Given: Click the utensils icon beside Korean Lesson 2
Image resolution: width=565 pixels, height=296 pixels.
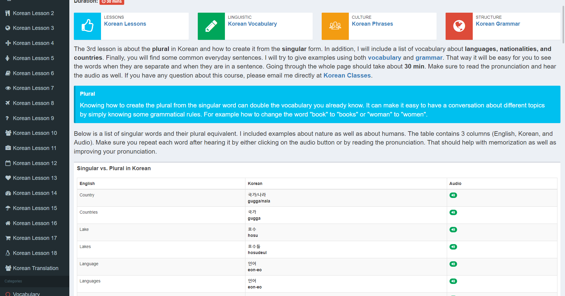Looking at the screenshot, I should click(8, 13).
